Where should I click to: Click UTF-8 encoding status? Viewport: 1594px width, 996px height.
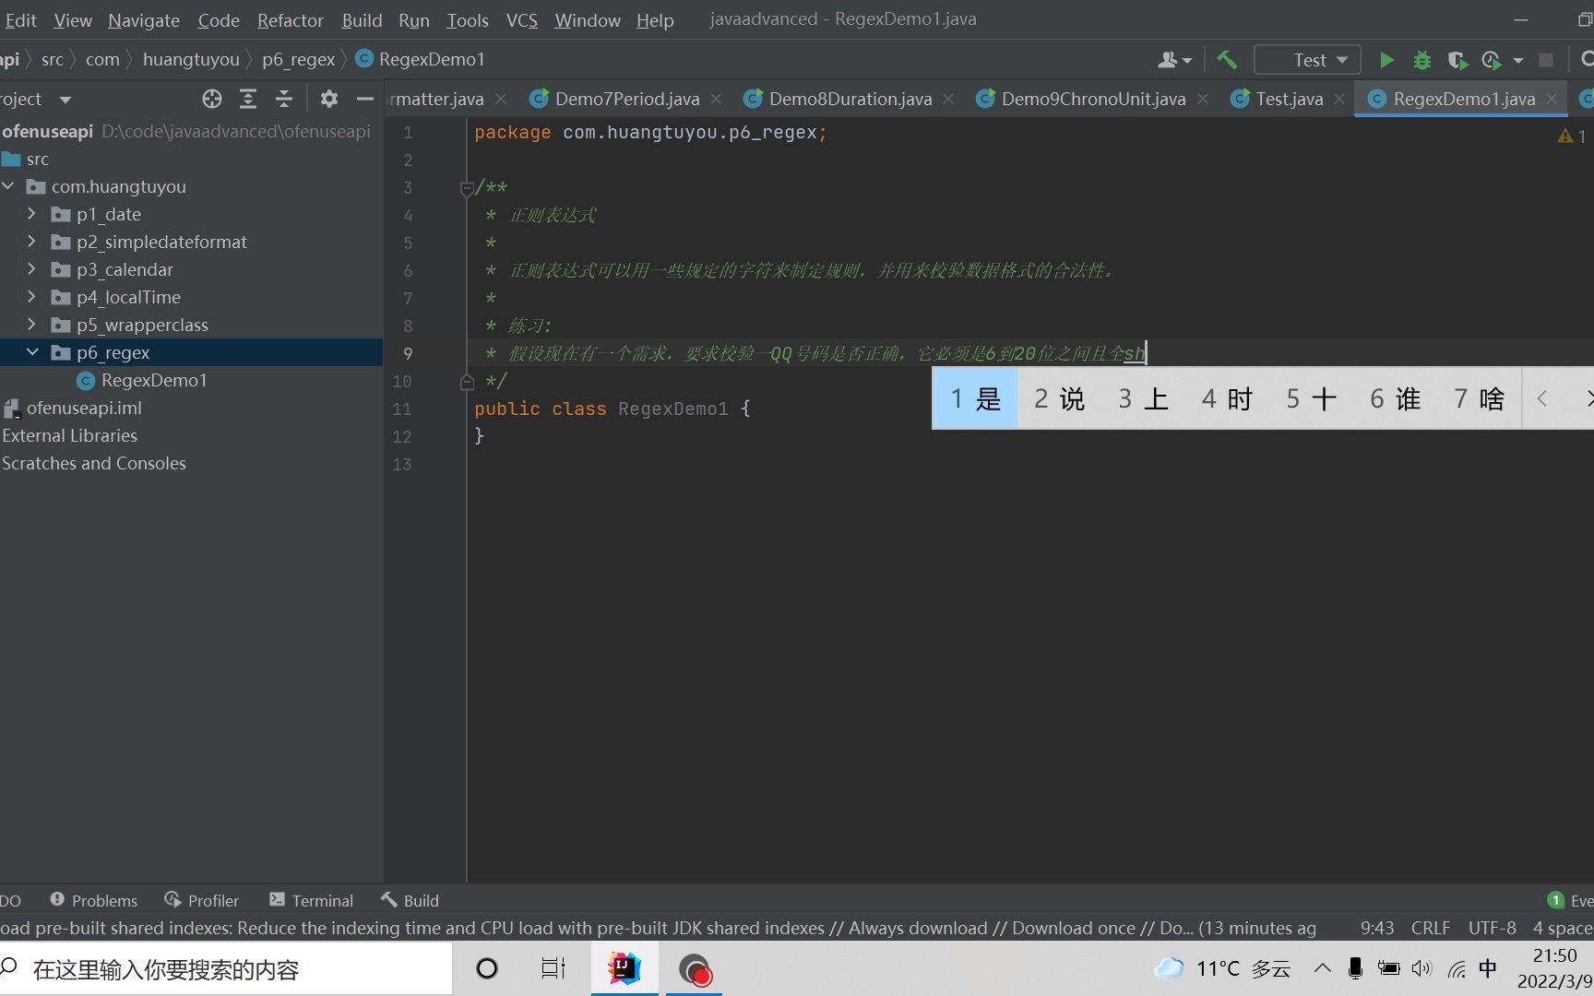[1492, 928]
